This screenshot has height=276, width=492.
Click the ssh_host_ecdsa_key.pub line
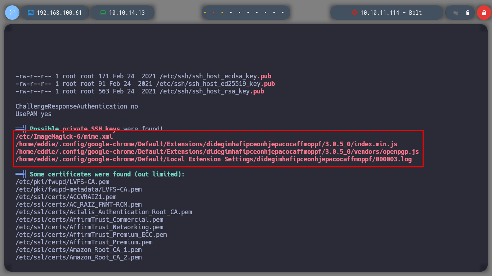coord(143,76)
